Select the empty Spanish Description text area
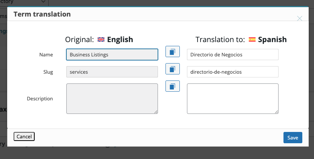Image resolution: width=314 pixels, height=159 pixels. 233,98
